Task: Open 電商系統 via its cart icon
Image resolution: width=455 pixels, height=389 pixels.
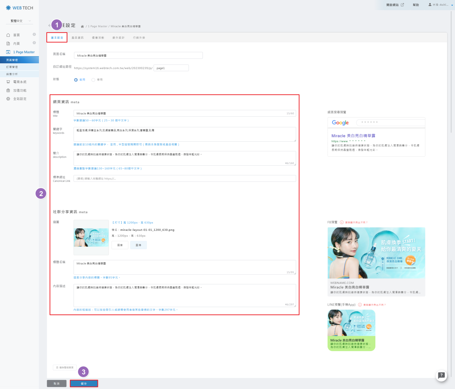Action: 8,82
